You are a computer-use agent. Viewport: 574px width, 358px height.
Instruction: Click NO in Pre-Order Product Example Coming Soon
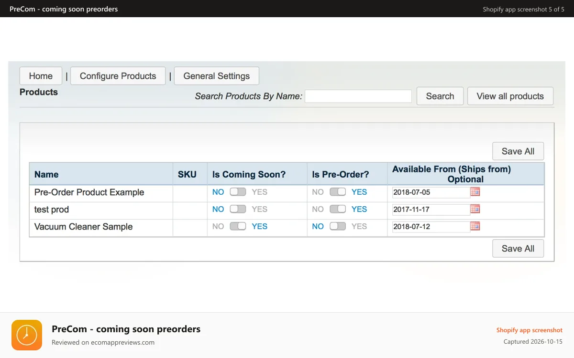pos(218,192)
